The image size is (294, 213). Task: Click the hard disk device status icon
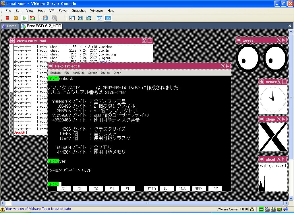261,209
